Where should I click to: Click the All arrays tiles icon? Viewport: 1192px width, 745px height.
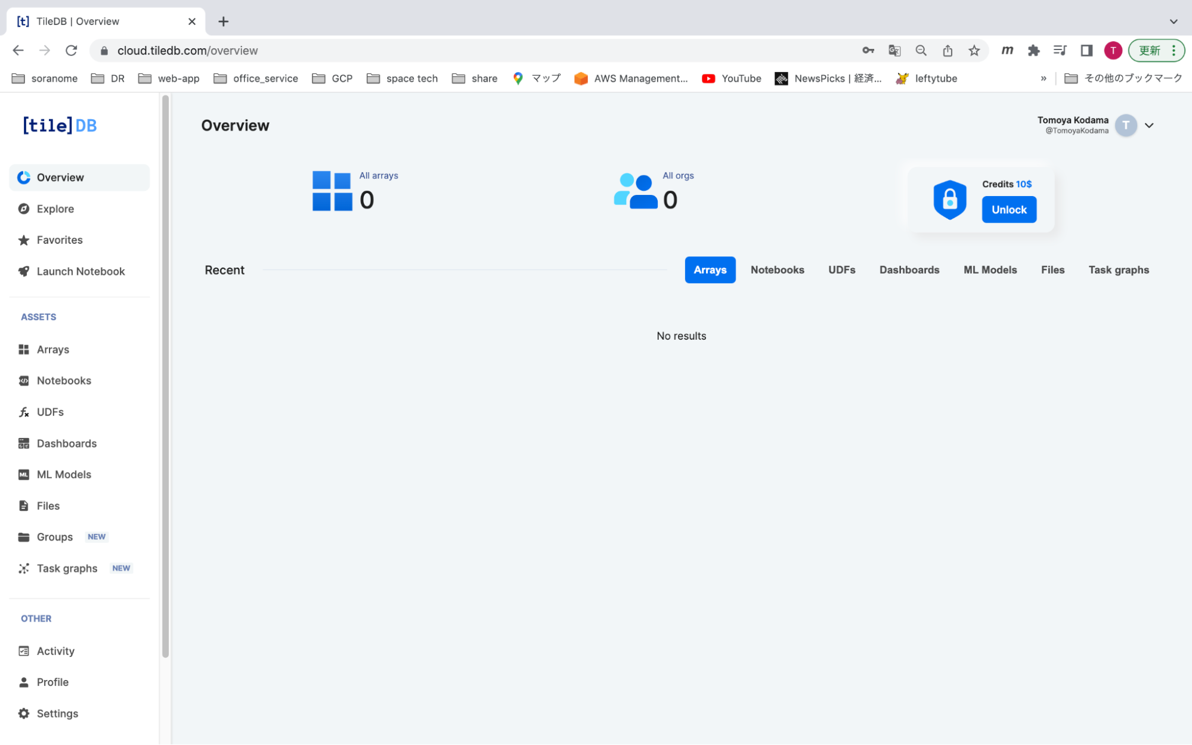[x=332, y=191]
